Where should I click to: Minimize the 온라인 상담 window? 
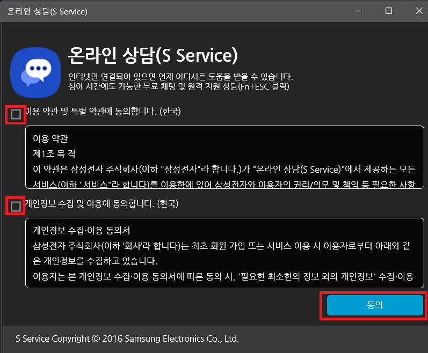[x=358, y=11]
